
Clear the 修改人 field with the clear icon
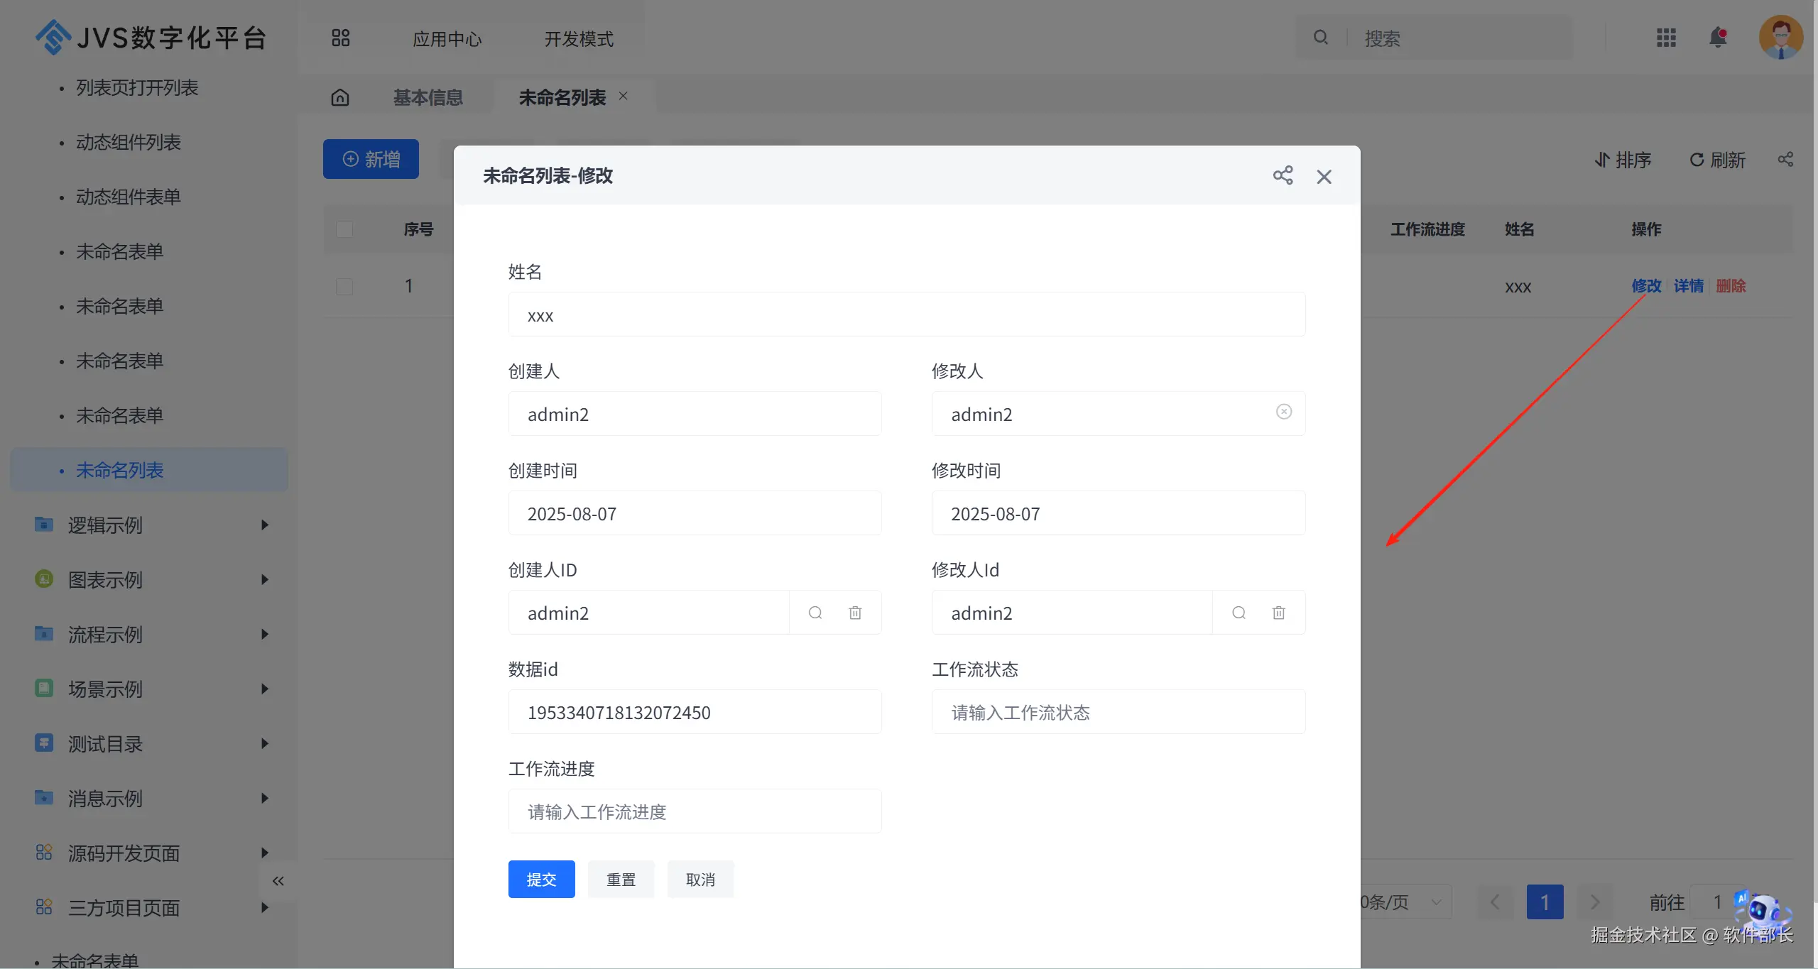1283,412
